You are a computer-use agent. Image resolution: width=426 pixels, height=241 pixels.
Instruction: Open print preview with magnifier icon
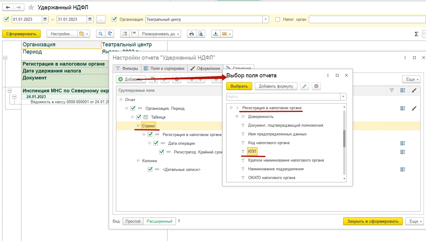click(200, 34)
